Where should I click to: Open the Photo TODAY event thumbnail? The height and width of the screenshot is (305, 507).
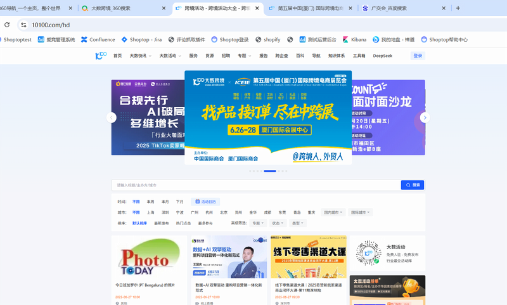(x=150, y=257)
